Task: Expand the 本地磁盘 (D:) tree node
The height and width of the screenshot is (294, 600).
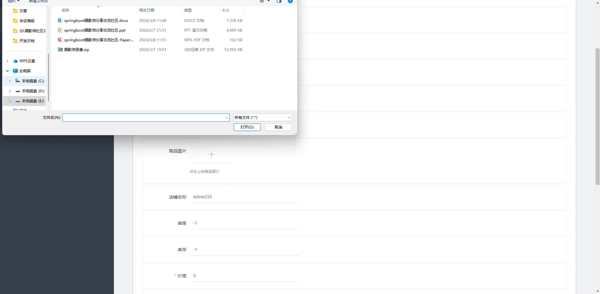Action: click(10, 91)
